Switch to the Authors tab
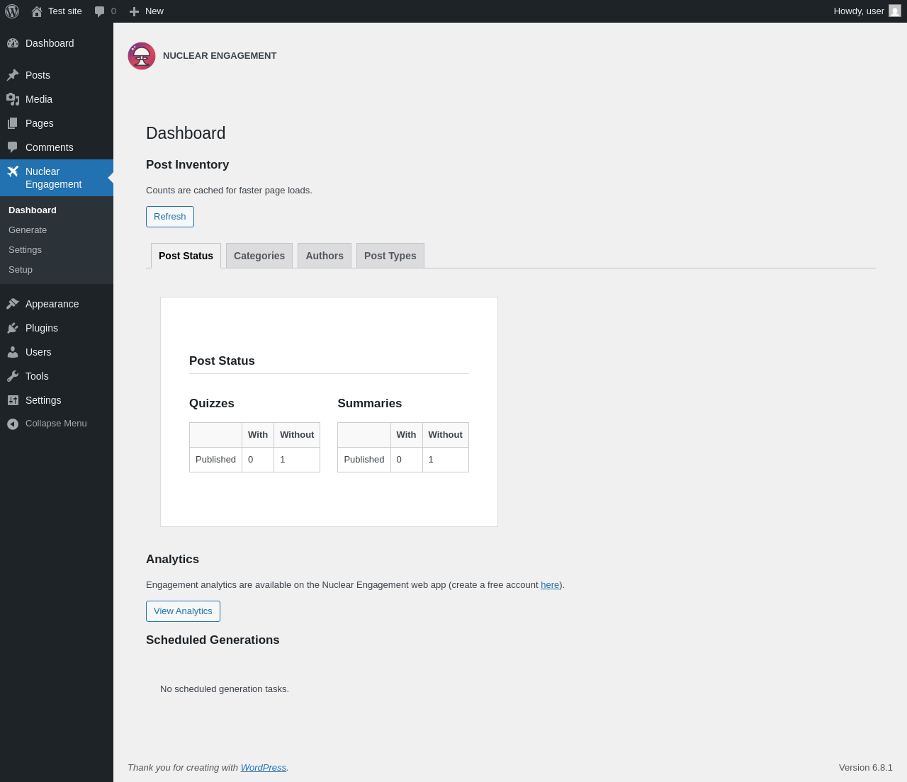Viewport: 907px width, 782px height. pyautogui.click(x=325, y=256)
